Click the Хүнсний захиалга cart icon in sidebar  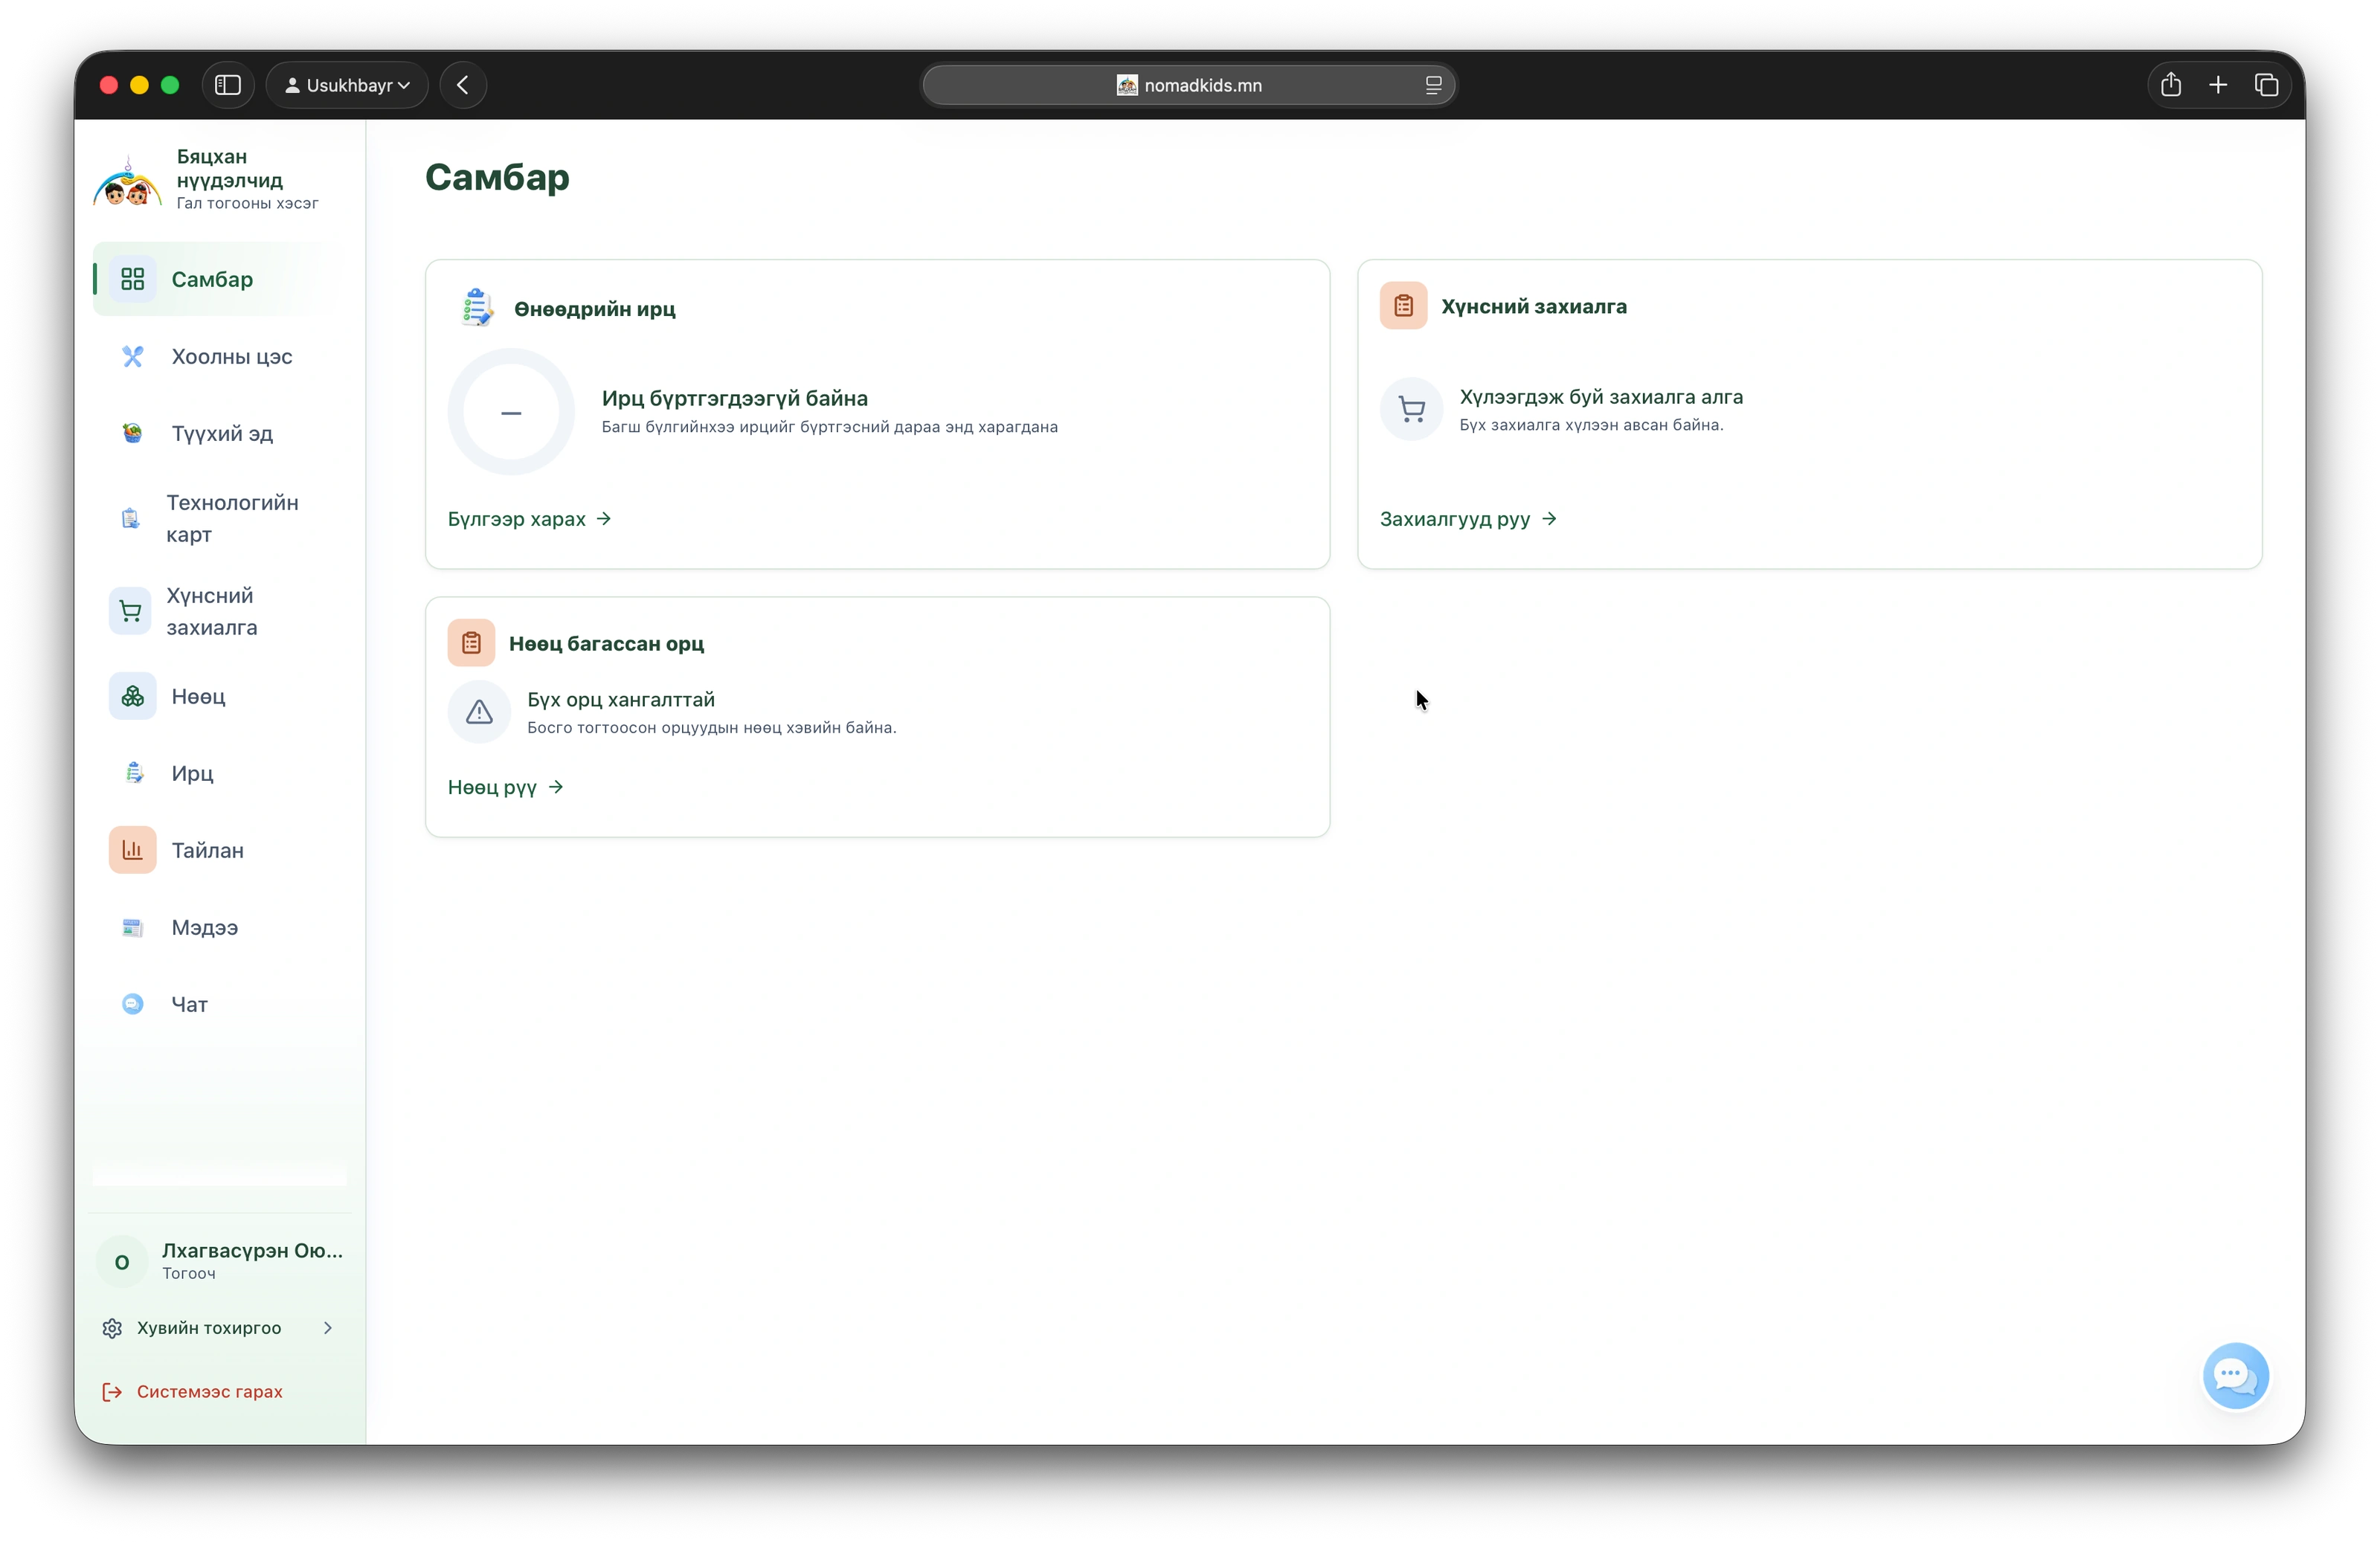(130, 611)
